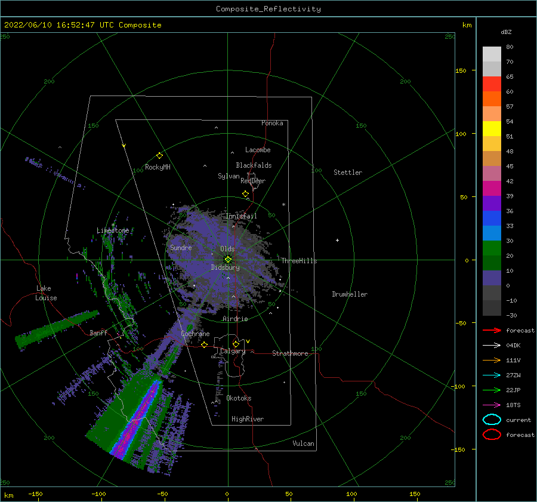Click the Banff label

click(x=98, y=332)
